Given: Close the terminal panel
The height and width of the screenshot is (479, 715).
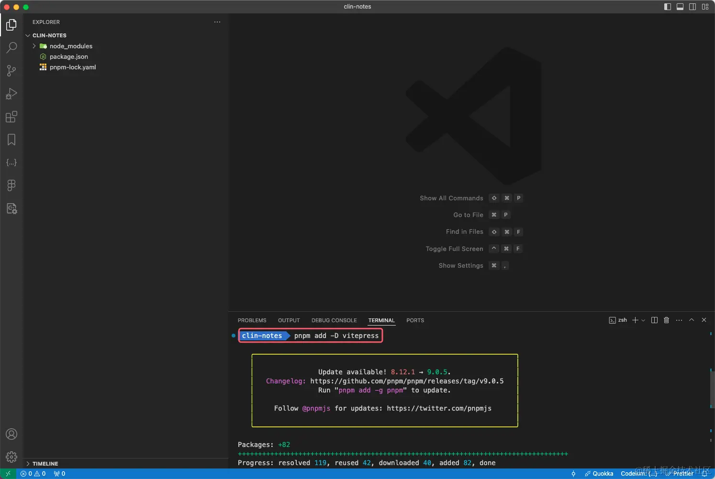Looking at the screenshot, I should [704, 320].
